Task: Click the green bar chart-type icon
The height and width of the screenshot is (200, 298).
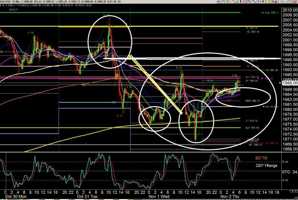Action: 236,1
